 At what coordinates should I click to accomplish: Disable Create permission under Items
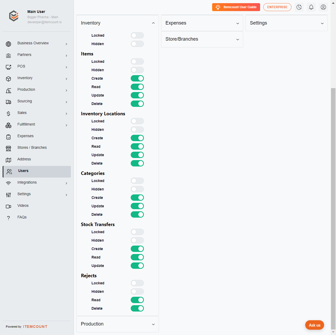click(x=137, y=78)
